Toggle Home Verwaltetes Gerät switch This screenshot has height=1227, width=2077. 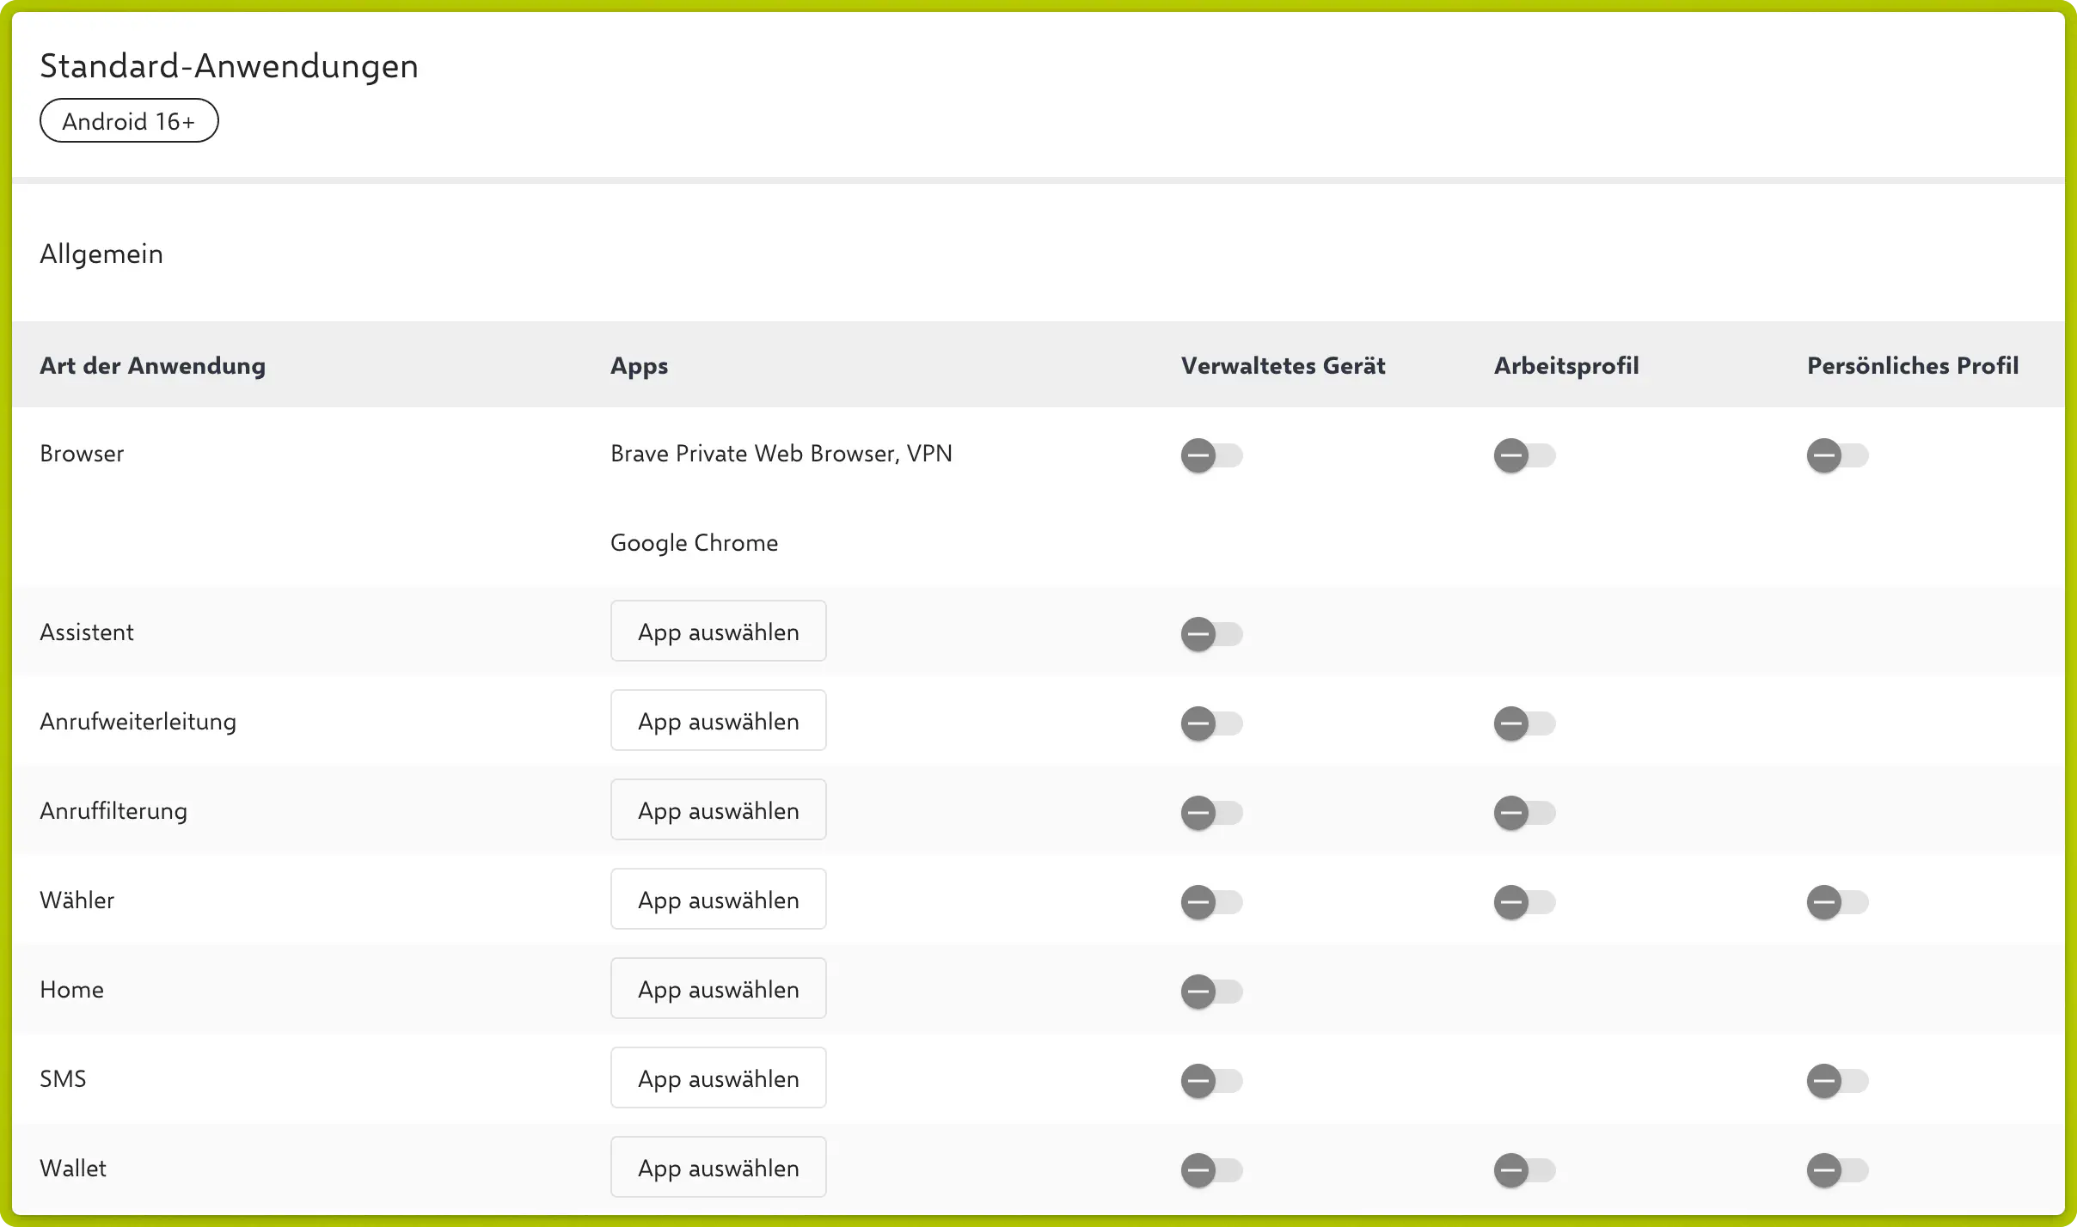pyautogui.click(x=1211, y=992)
